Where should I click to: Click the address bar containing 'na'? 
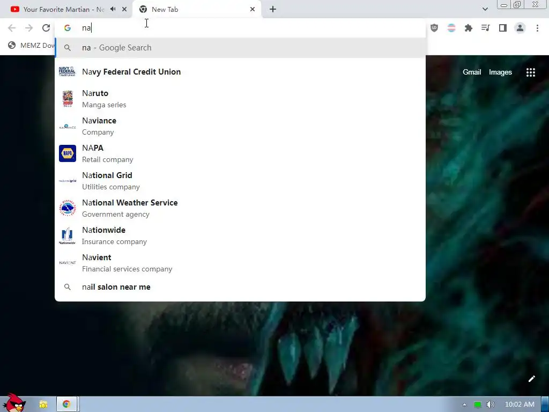click(x=240, y=28)
